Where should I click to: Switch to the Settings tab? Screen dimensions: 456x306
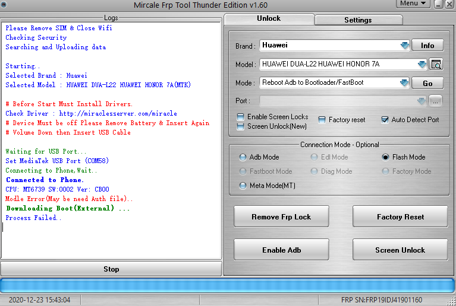[358, 20]
